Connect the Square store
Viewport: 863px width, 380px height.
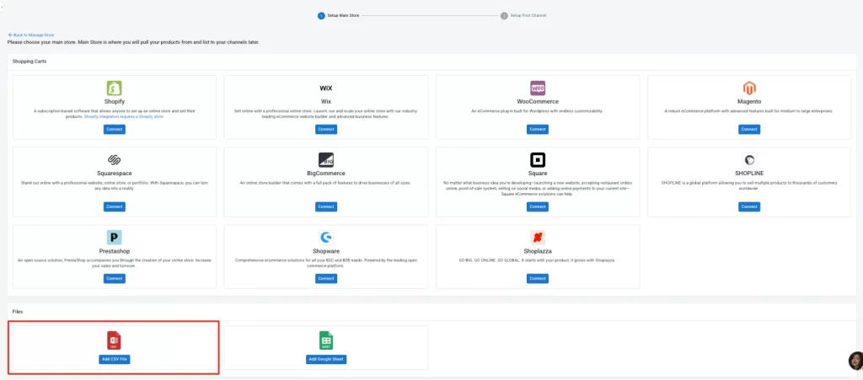tap(538, 206)
